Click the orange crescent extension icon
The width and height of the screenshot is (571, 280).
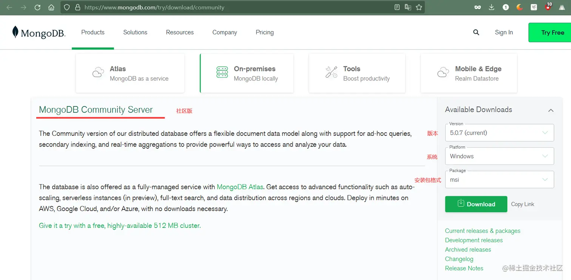pos(520,7)
